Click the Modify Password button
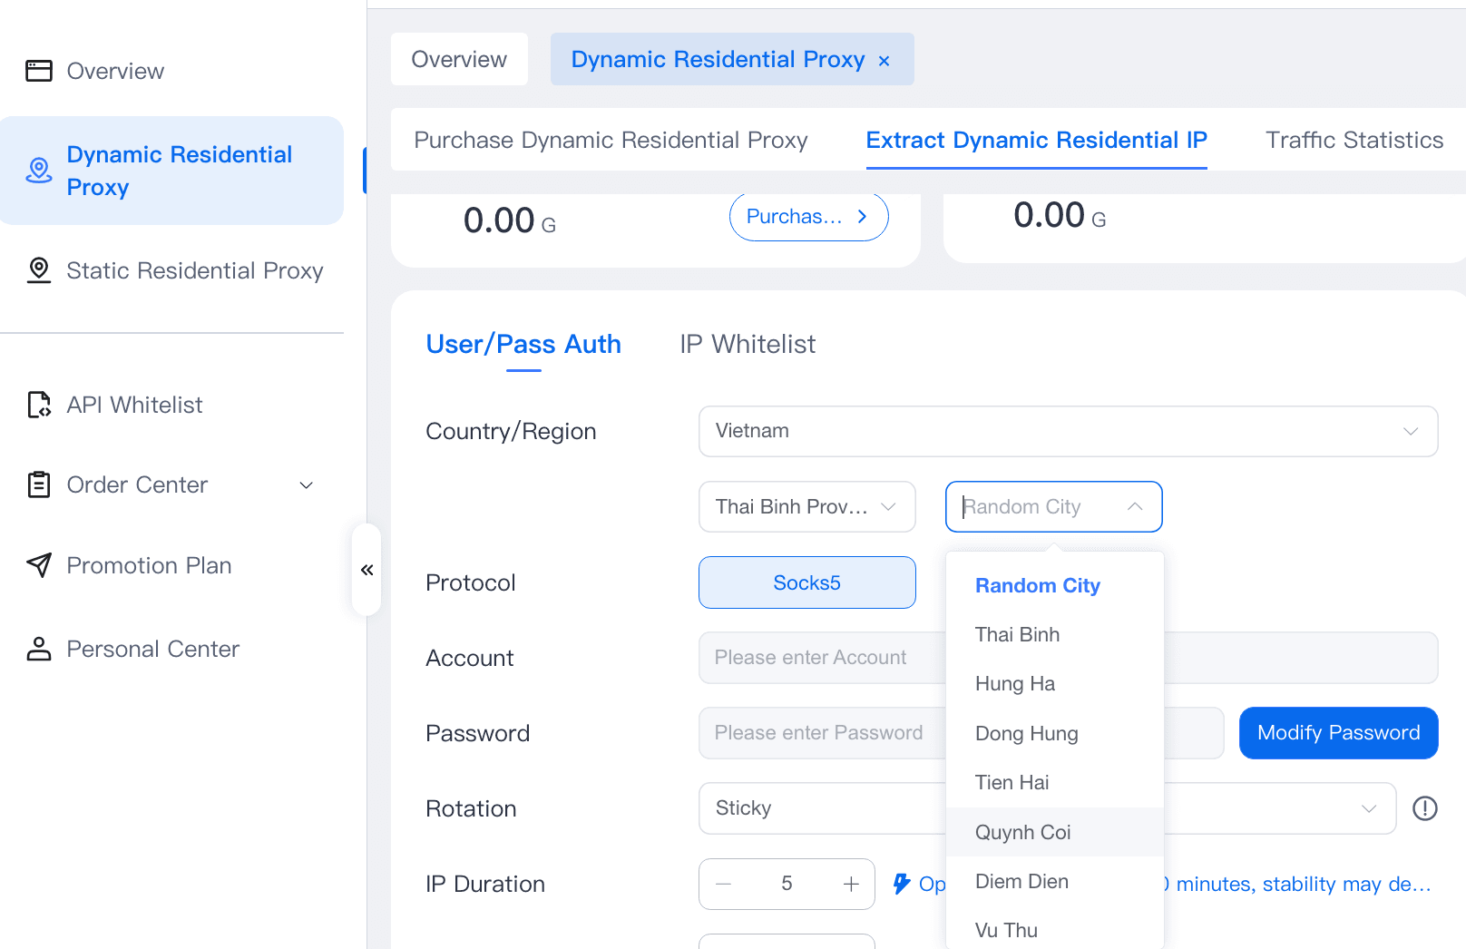The width and height of the screenshot is (1466, 949). (1338, 733)
